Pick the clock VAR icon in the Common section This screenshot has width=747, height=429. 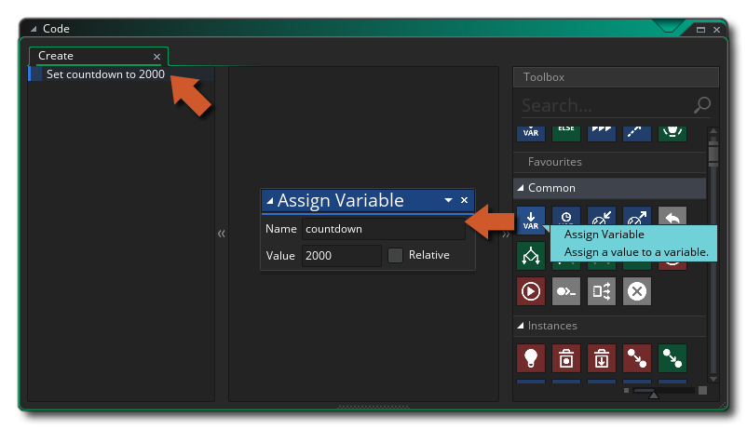(566, 216)
